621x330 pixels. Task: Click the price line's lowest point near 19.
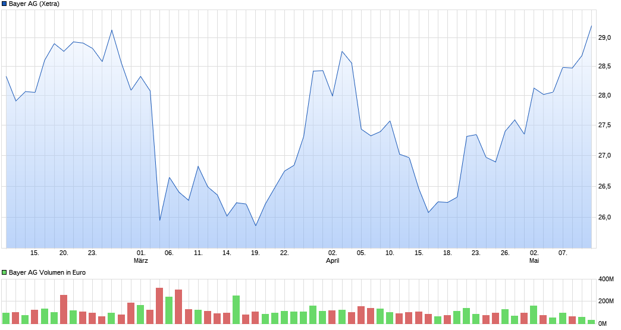[x=255, y=225]
